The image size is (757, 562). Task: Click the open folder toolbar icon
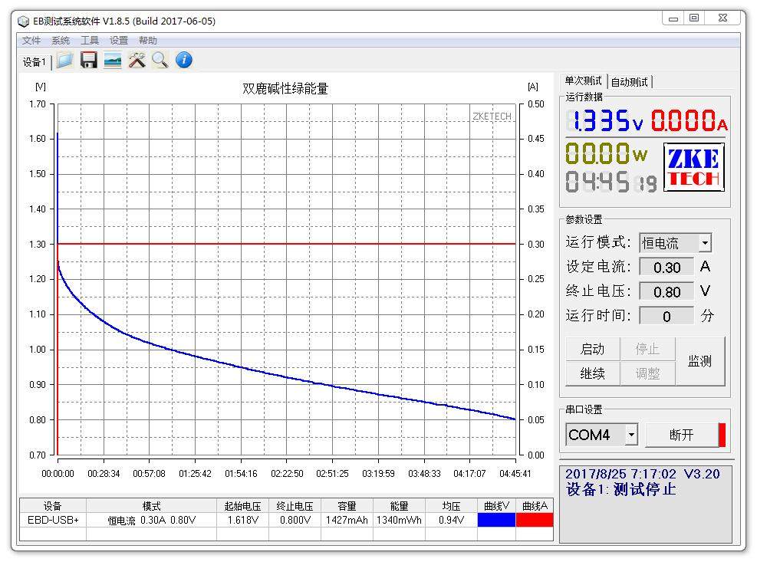tap(65, 61)
